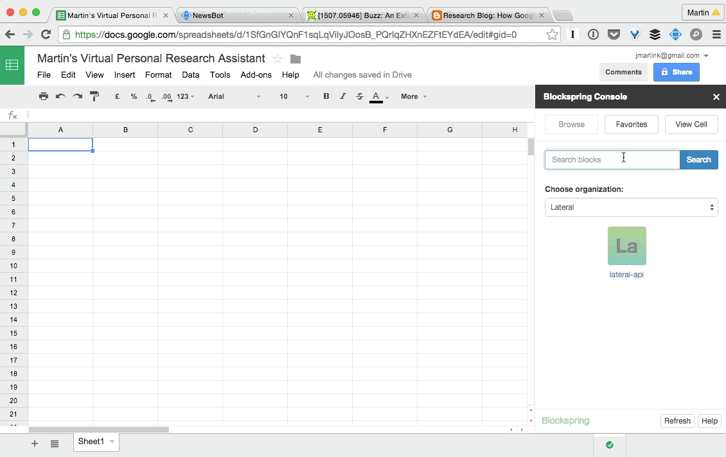
Task: Open the move-to-folder icon
Action: pyautogui.click(x=296, y=59)
